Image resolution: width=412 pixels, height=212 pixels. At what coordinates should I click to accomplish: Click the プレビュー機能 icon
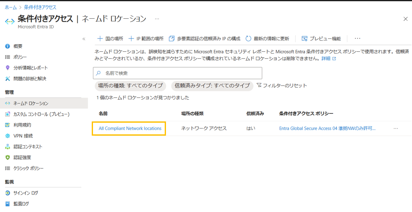pos(304,39)
